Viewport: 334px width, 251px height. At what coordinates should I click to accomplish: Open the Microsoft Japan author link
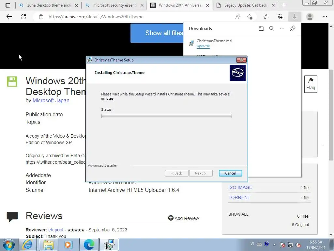click(x=51, y=101)
